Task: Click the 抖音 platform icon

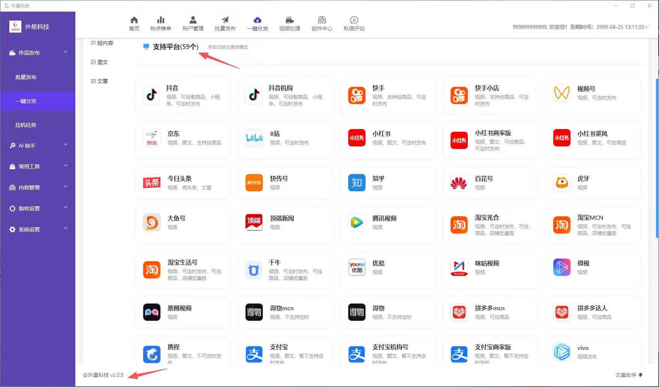Action: click(151, 95)
